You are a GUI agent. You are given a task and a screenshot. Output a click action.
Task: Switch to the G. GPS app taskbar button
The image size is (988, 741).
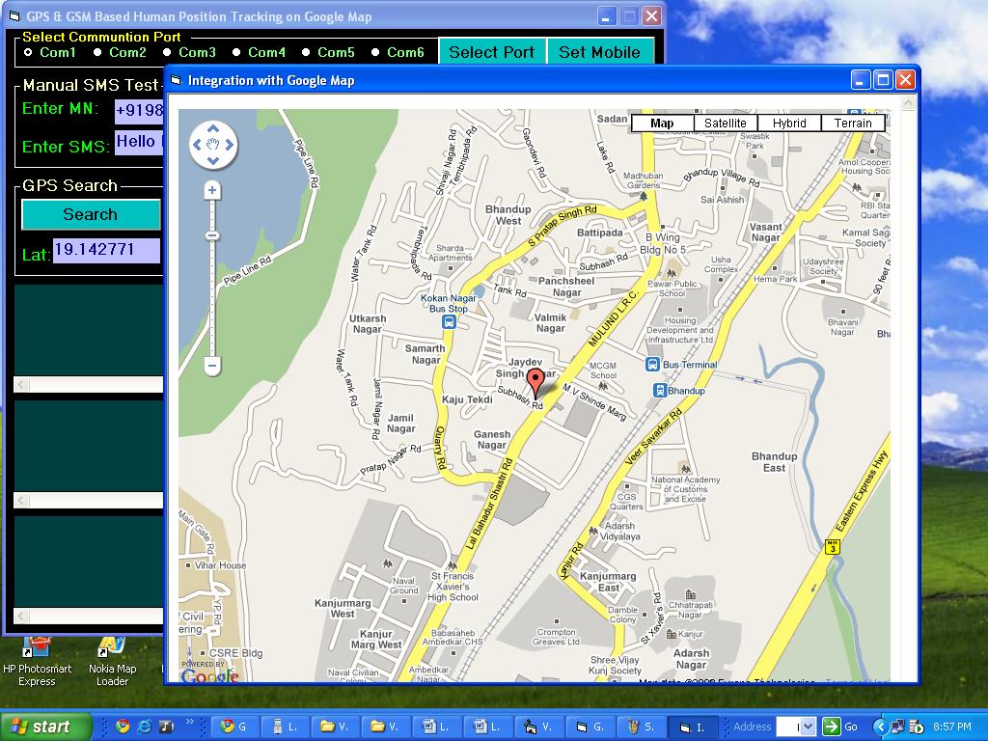click(590, 727)
